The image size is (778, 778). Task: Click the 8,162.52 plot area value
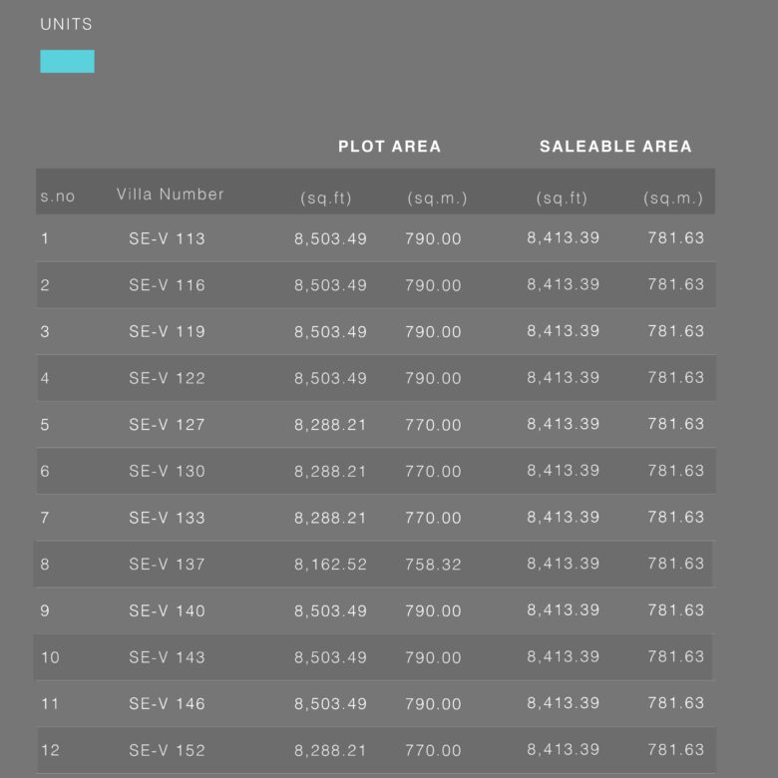tap(330, 565)
